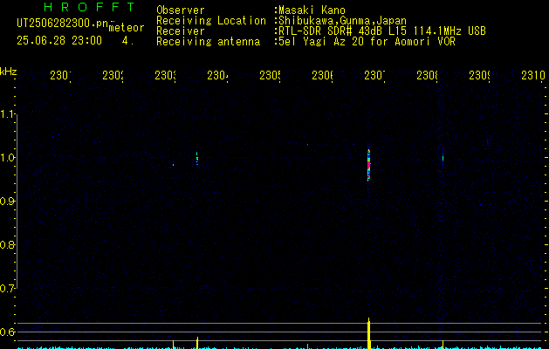Click the 2309 time axis label
This screenshot has width=549, height=349.
point(479,76)
